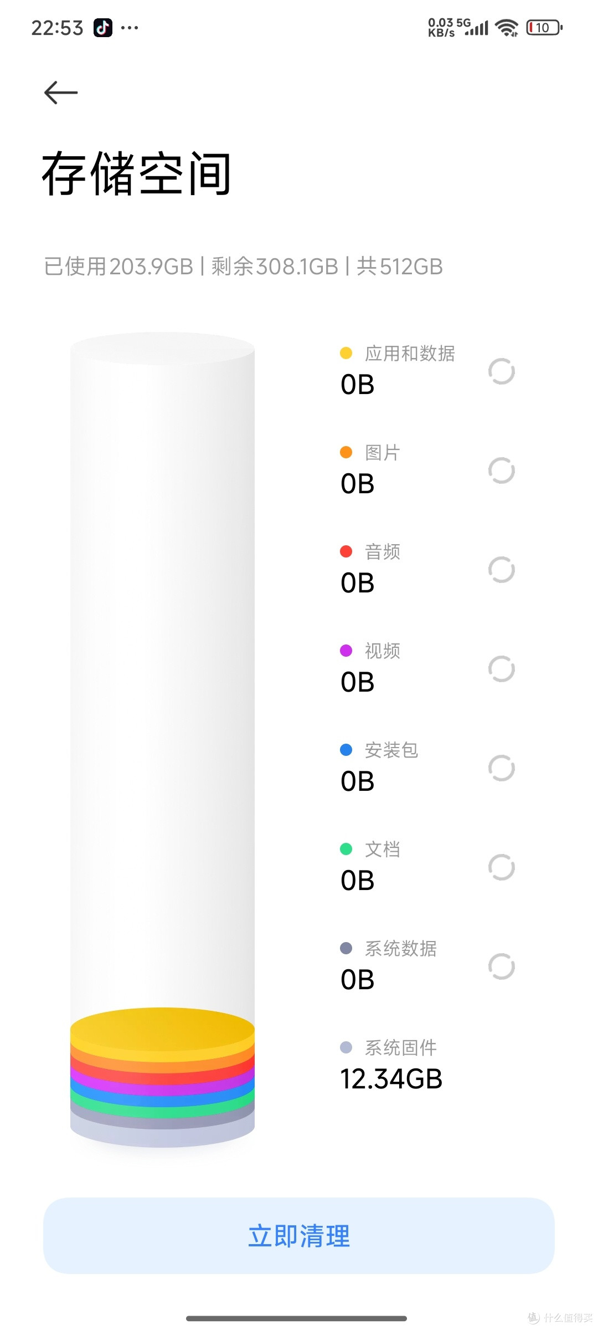Image resolution: width=598 pixels, height=1330 pixels.
Task: Tap the loading spinner next to 视频
Action: coord(502,669)
